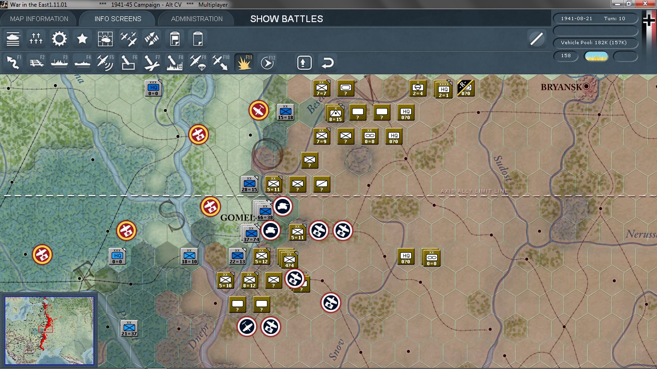Toggle F2 Rail mode
Viewport: 657px width, 369px height.
click(36, 62)
